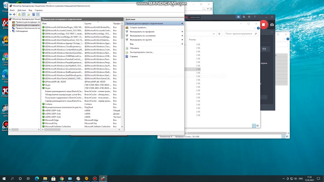Select Microsoft Solitaire Collection rule row
This screenshot has width=324, height=182.
point(81,126)
